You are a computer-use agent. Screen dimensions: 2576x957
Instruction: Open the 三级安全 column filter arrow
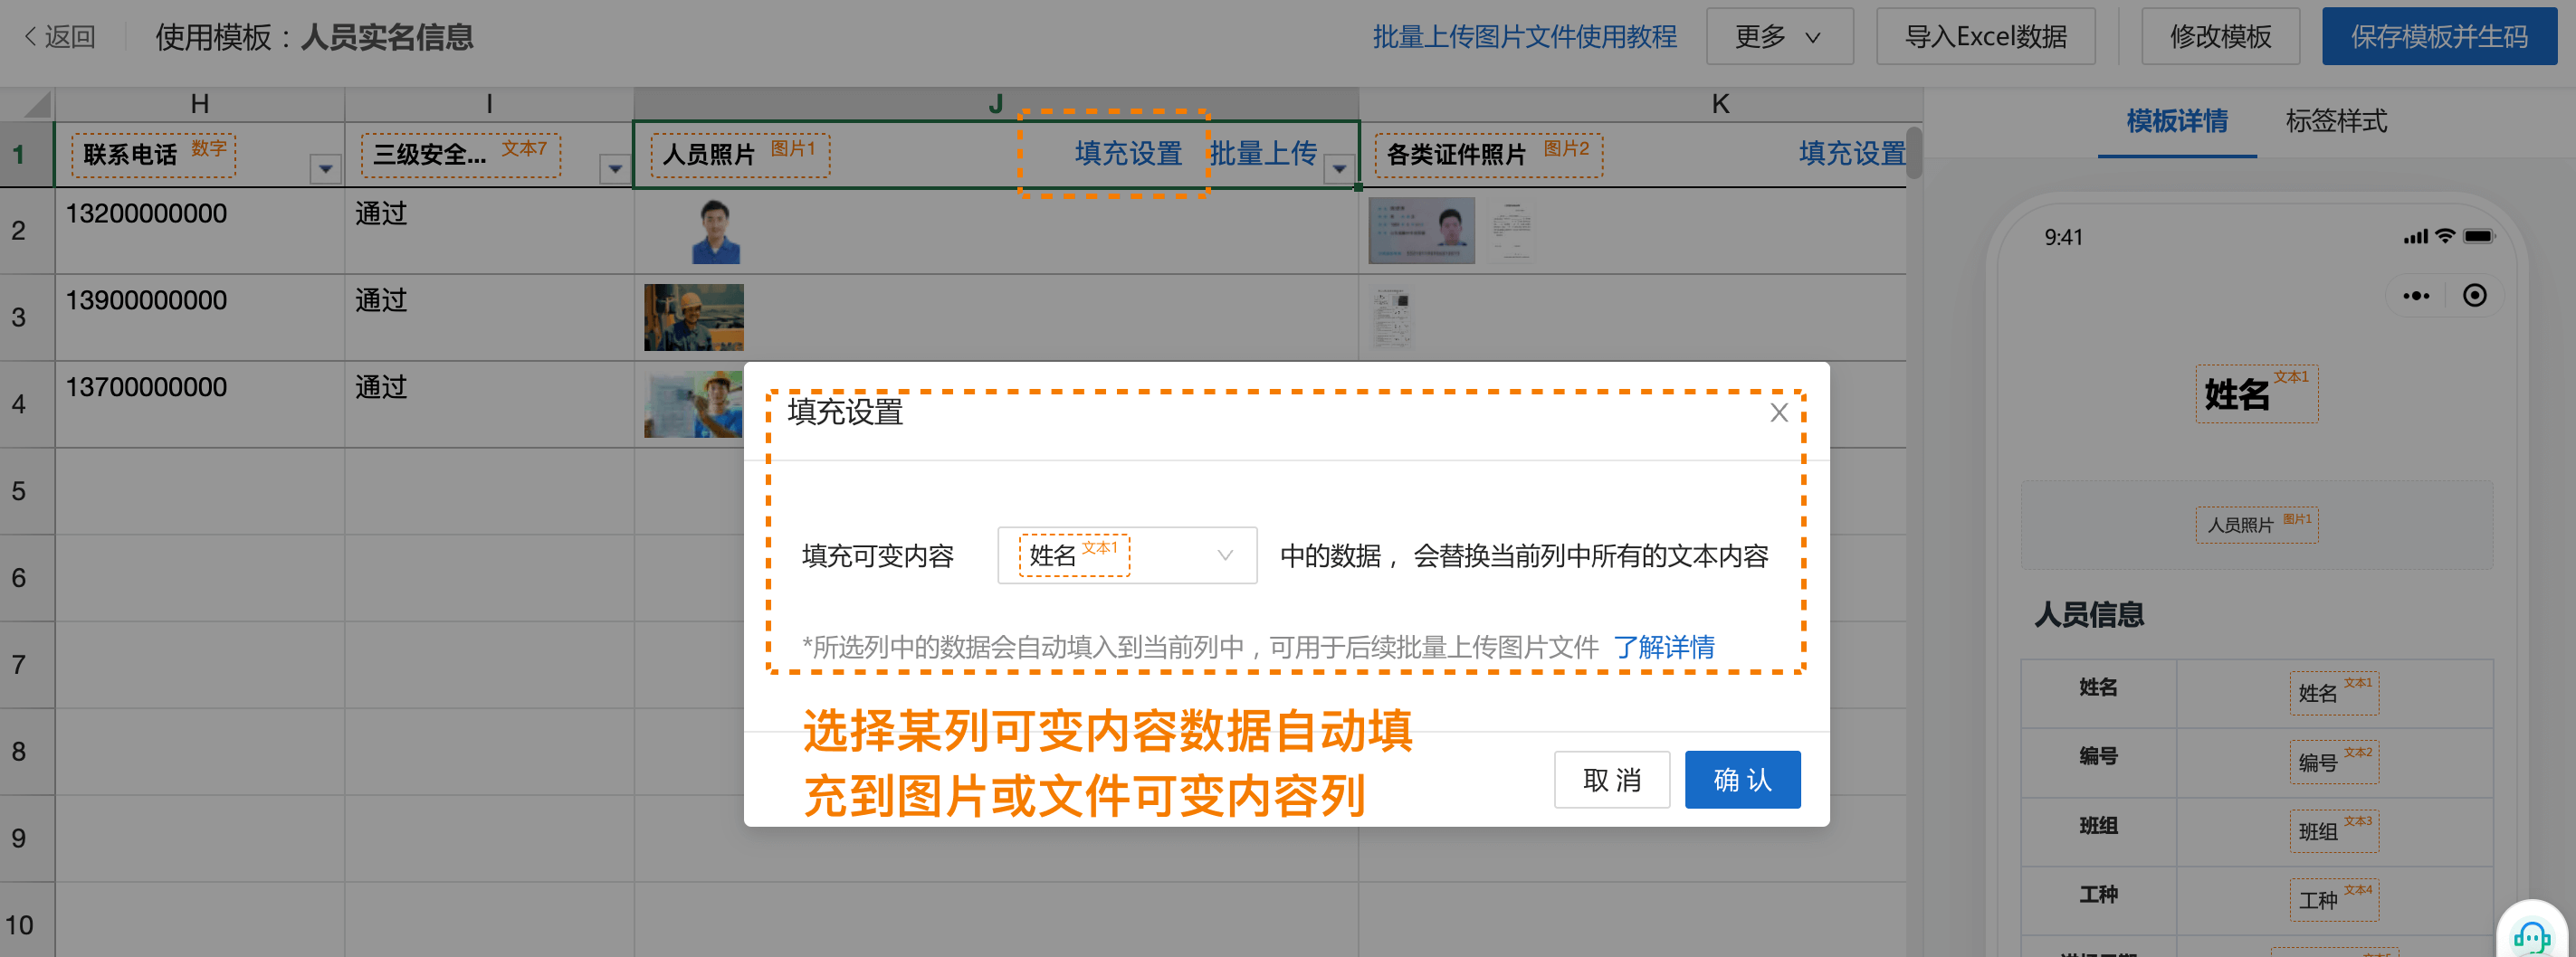(614, 169)
